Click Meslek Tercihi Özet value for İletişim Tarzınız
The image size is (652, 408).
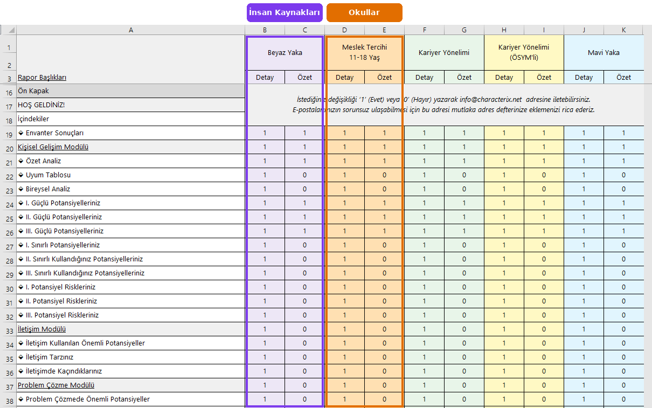(x=384, y=357)
